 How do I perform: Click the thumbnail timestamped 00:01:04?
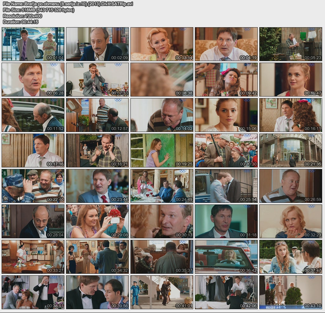(33, 44)
